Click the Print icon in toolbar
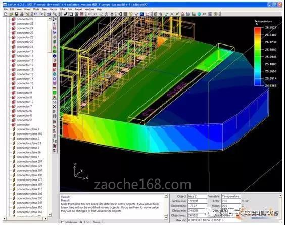Screen dimensions: 285x225 [22, 14]
